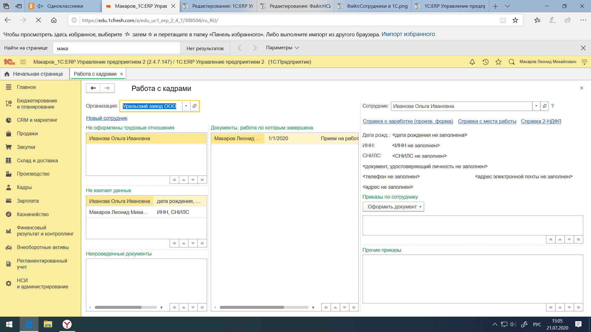Image resolution: width=591 pixels, height=332 pixels.
Task: Open browser tab list chevron
Action: [x=508, y=6]
